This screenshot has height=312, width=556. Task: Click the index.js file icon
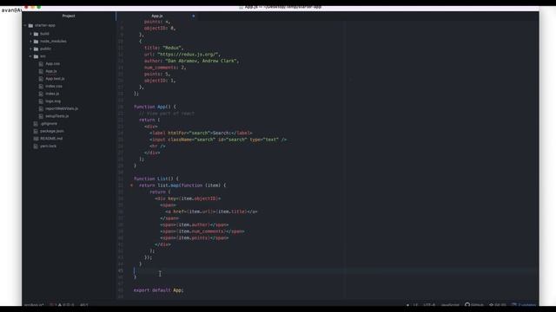tap(41, 94)
